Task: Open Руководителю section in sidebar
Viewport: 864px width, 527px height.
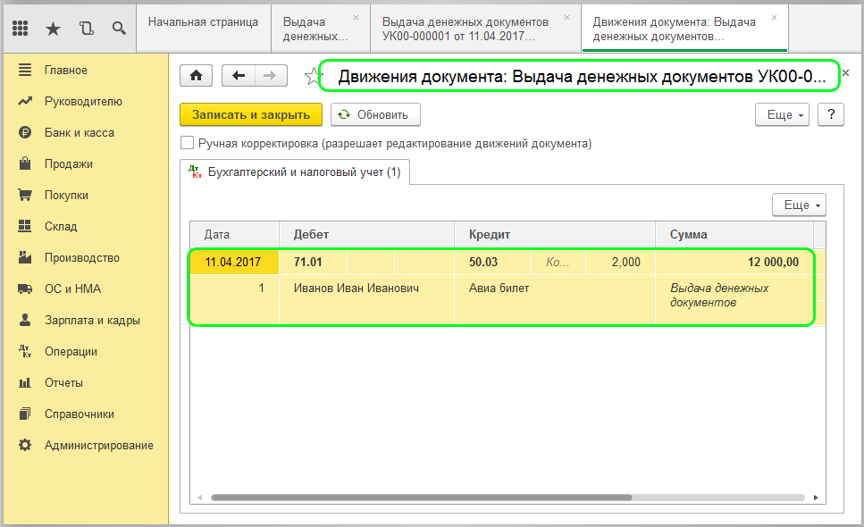Action: tap(83, 101)
